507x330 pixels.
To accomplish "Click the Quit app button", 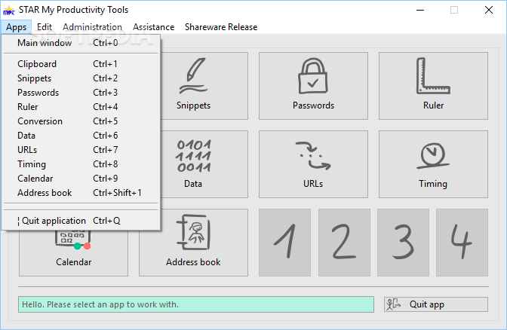I will 436,304.
